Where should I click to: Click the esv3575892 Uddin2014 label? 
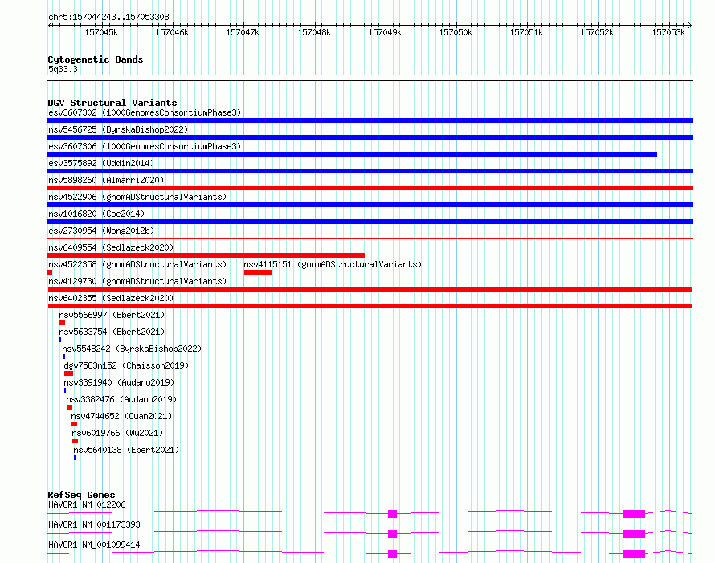[101, 163]
